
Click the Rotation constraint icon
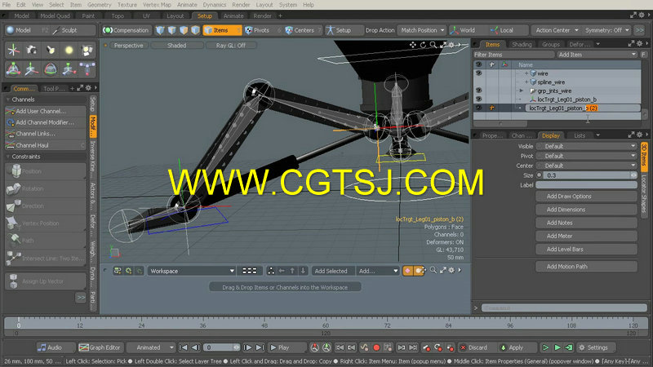14,188
